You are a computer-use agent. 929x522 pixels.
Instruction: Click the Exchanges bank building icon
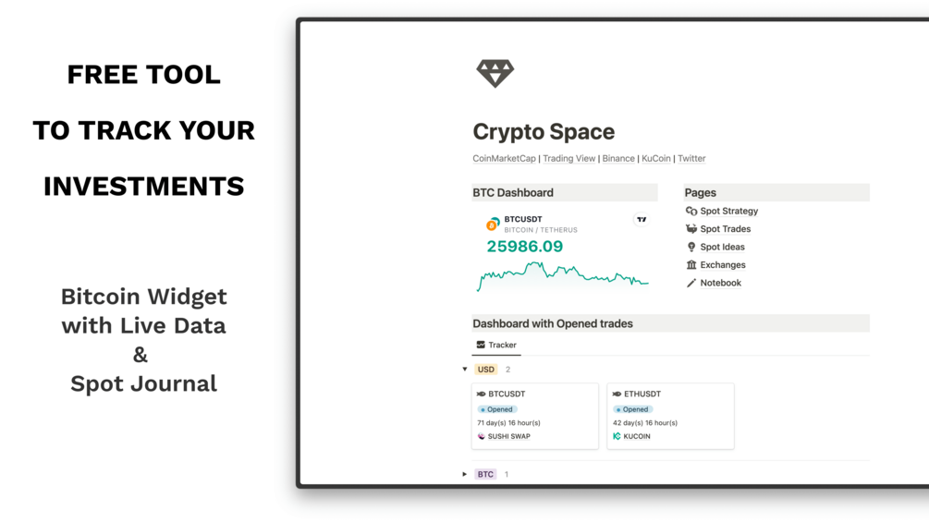click(691, 264)
